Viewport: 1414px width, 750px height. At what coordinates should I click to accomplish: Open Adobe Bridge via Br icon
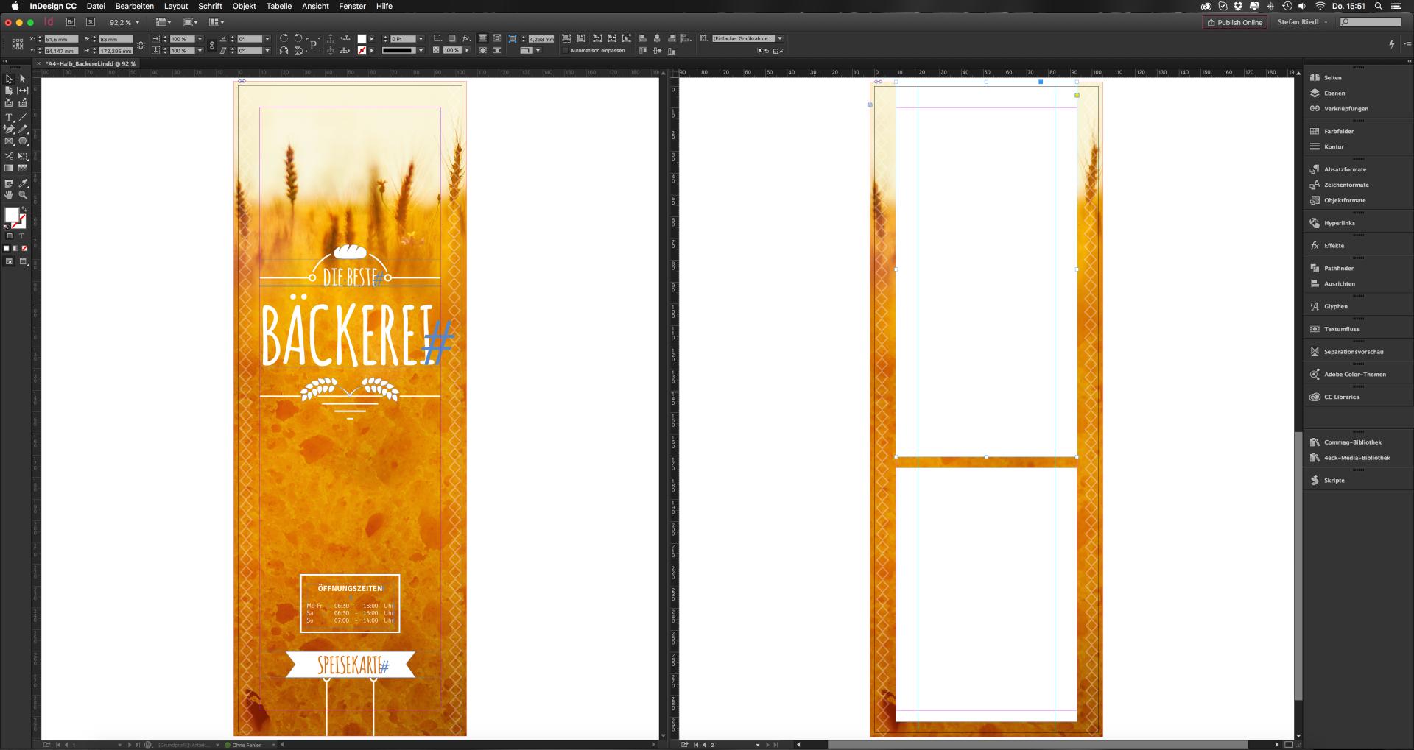[x=71, y=22]
